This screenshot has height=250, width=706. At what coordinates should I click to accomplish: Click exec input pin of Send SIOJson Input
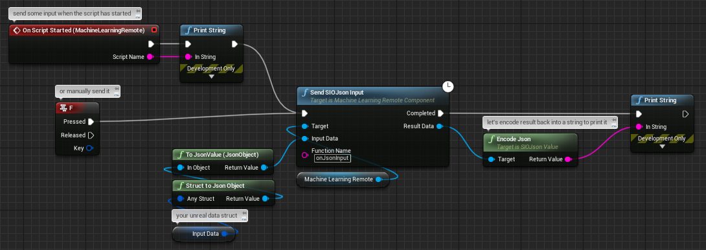point(305,113)
